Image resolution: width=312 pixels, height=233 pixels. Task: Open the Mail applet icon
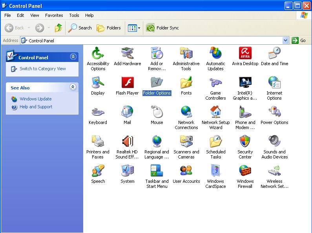(127, 112)
